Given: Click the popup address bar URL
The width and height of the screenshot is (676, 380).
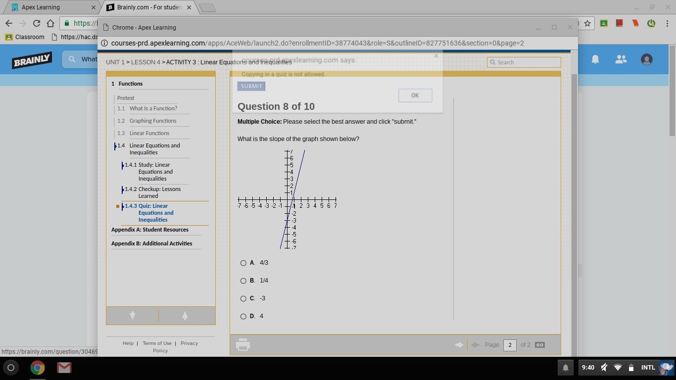Looking at the screenshot, I should pos(317,43).
